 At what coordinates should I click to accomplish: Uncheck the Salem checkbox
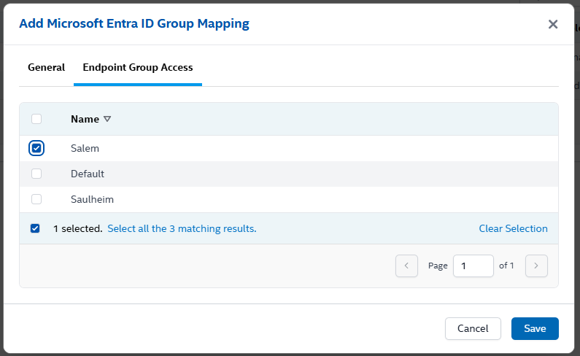pyautogui.click(x=36, y=148)
